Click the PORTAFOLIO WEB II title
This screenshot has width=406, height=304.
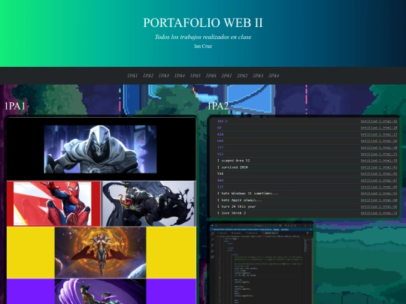(203, 23)
